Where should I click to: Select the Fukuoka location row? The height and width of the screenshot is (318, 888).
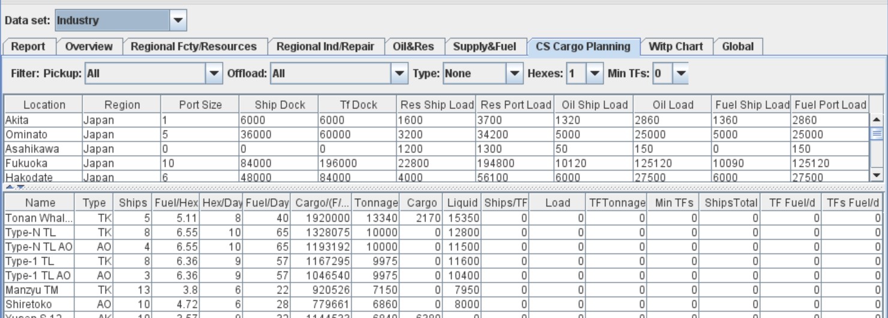pyautogui.click(x=437, y=163)
